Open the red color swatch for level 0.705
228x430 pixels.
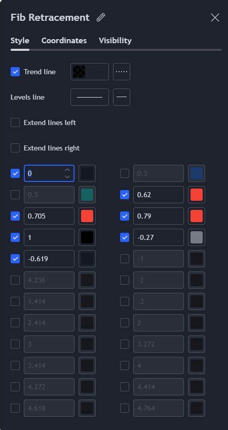point(87,216)
